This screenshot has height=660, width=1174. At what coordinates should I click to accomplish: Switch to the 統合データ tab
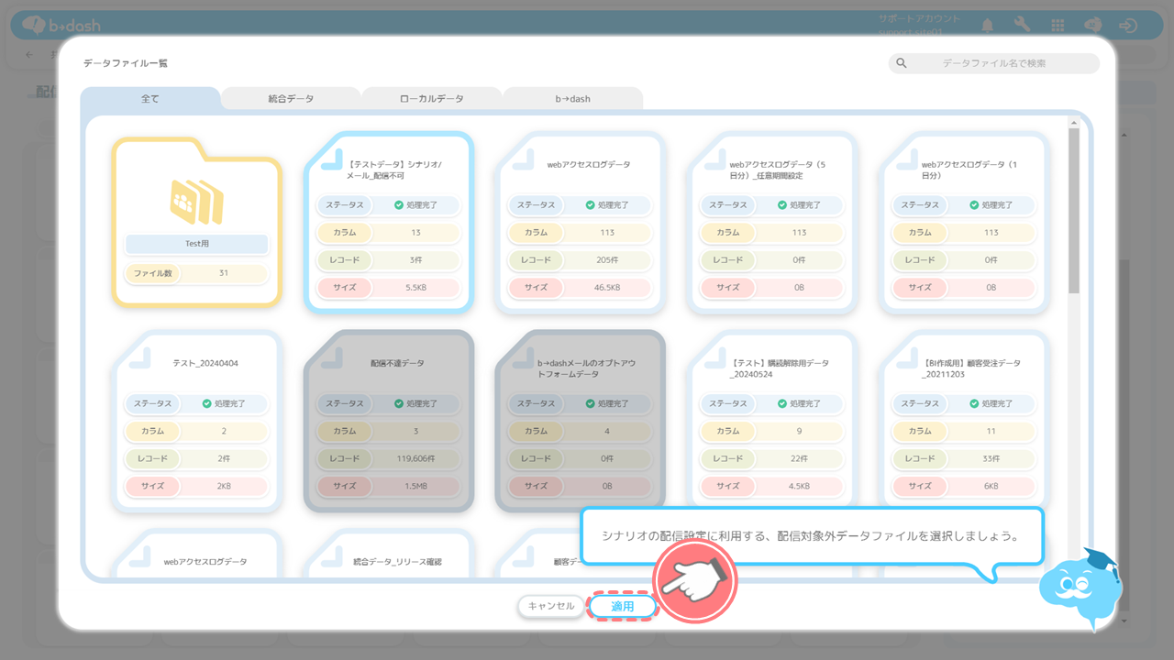click(x=291, y=98)
